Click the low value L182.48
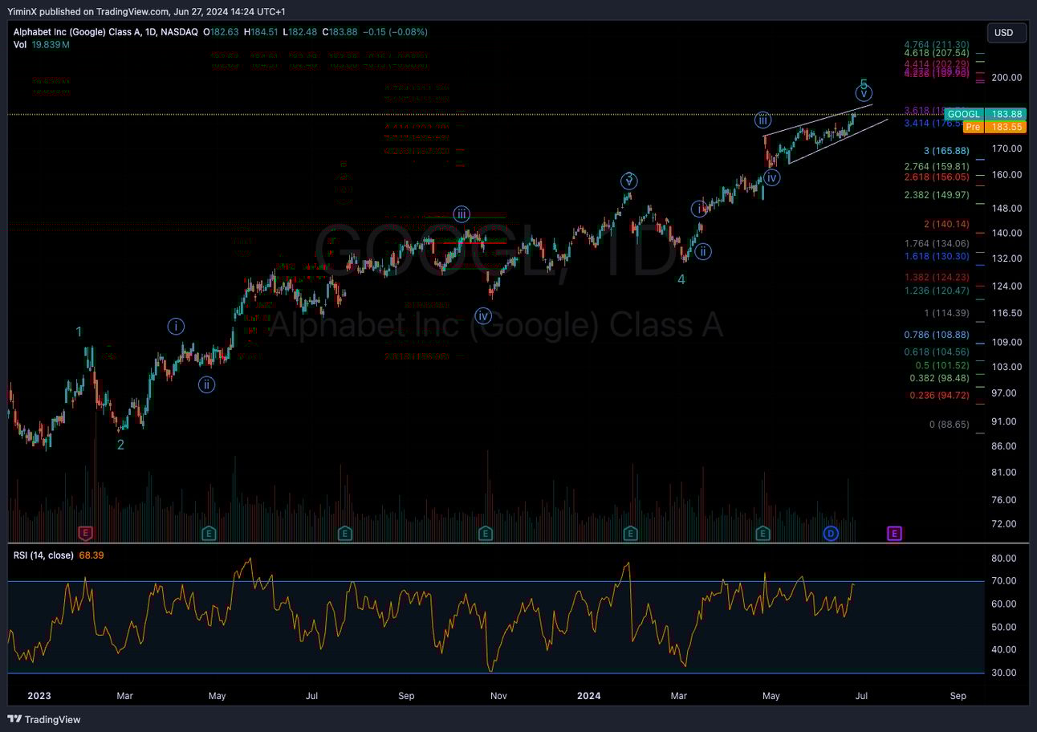Screen dimensions: 1037x732 [300, 32]
